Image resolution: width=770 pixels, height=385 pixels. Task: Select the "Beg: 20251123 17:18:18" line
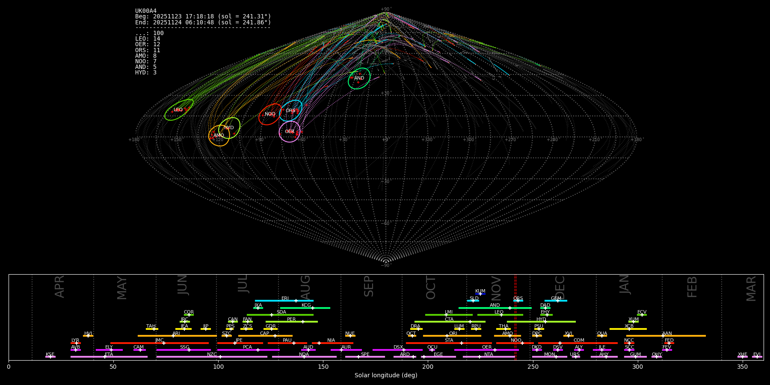tap(203, 17)
